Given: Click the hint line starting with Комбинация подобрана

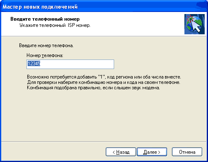Looking at the screenshot, I should click(93, 88).
